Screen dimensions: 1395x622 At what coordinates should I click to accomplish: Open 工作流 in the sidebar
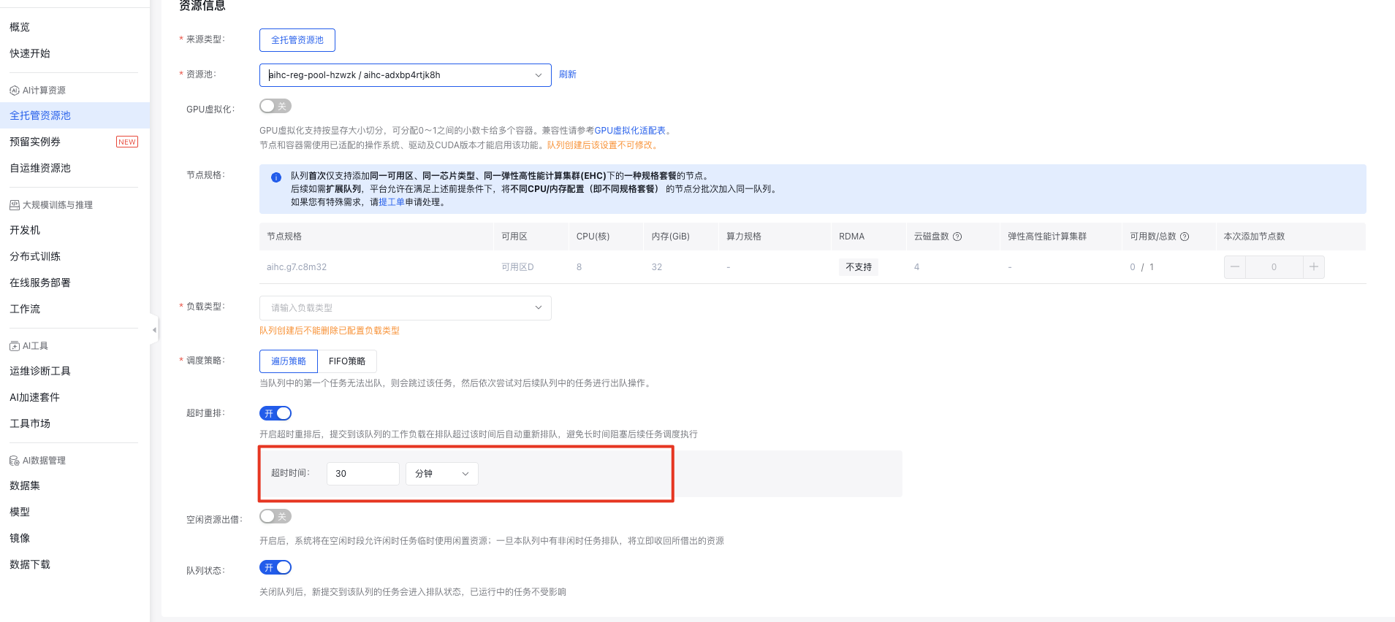25,309
